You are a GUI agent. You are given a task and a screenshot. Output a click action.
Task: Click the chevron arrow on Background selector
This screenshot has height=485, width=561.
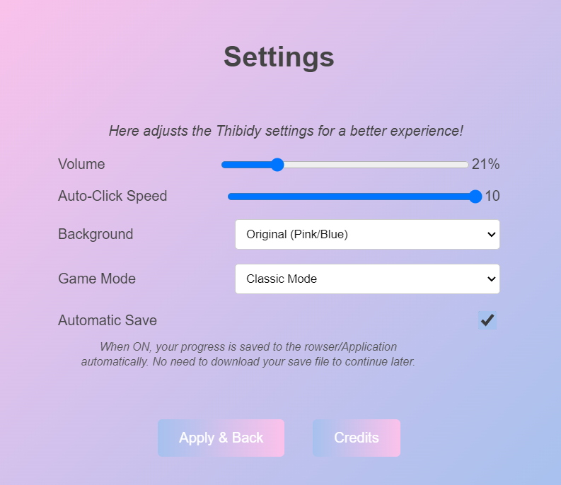(x=492, y=234)
